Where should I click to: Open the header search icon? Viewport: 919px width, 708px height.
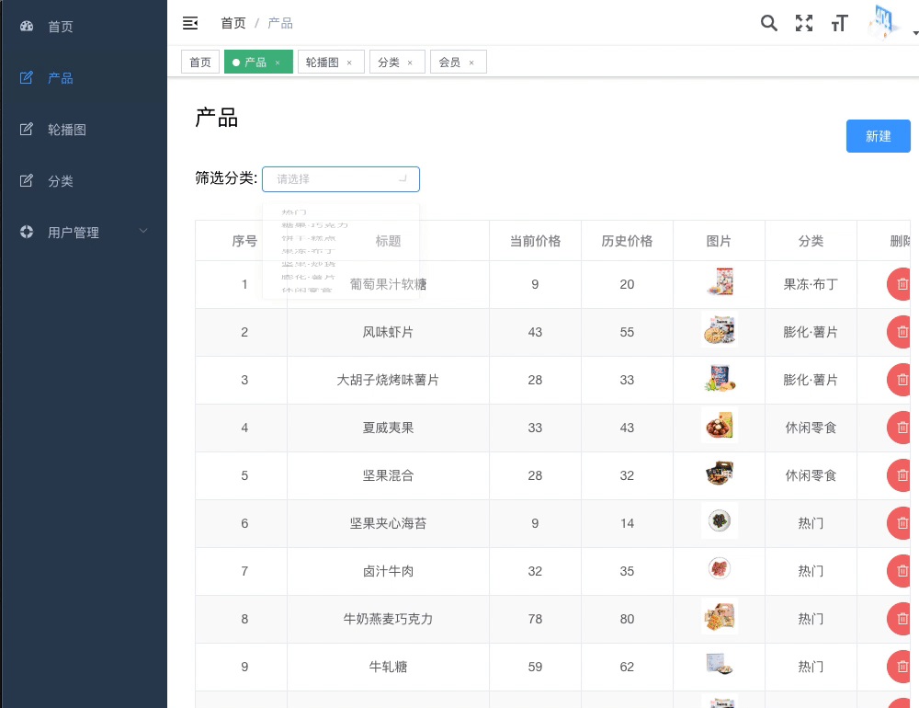point(768,23)
